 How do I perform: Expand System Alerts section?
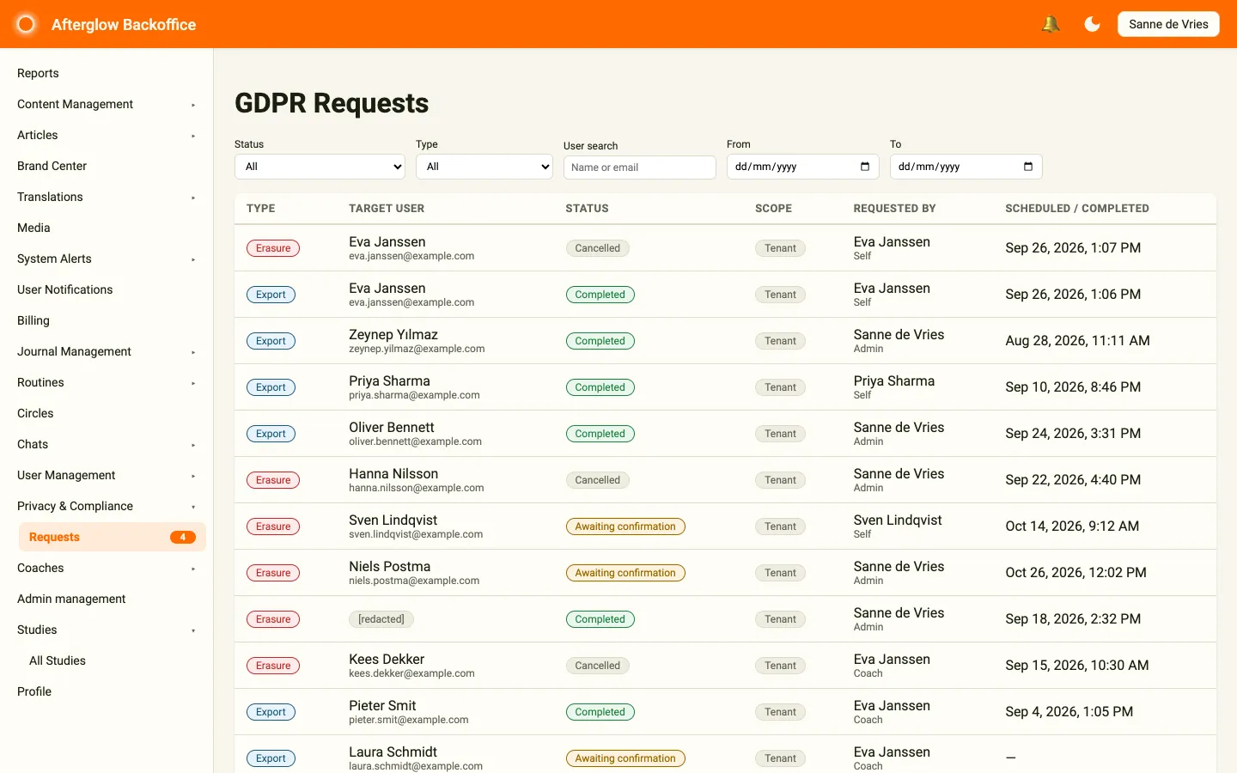(107, 259)
